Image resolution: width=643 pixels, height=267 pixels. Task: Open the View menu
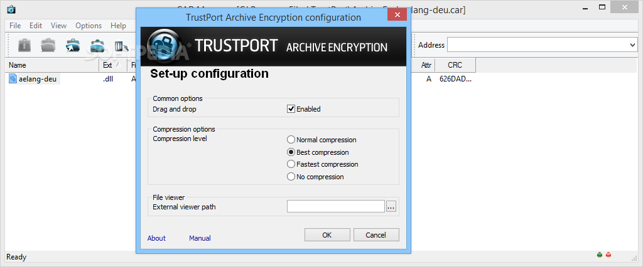coord(58,26)
